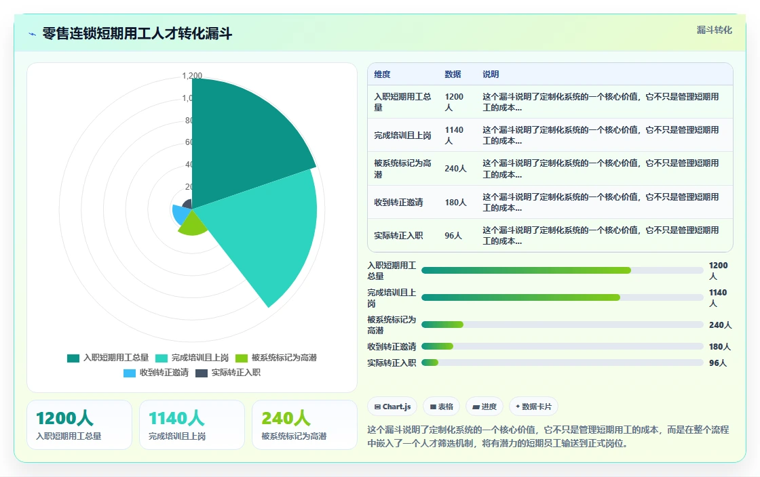Image resolution: width=760 pixels, height=477 pixels.
Task: Select the 表格 tag
Action: tap(441, 407)
